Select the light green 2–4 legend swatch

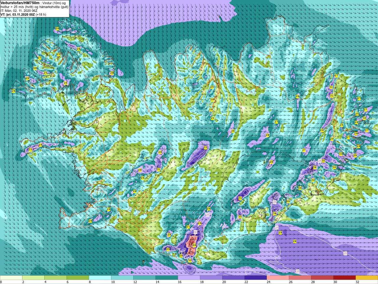click(x=33, y=278)
